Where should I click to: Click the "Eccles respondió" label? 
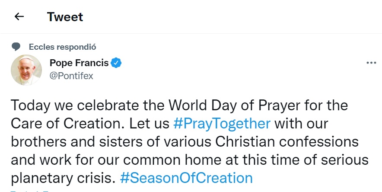pos(62,46)
